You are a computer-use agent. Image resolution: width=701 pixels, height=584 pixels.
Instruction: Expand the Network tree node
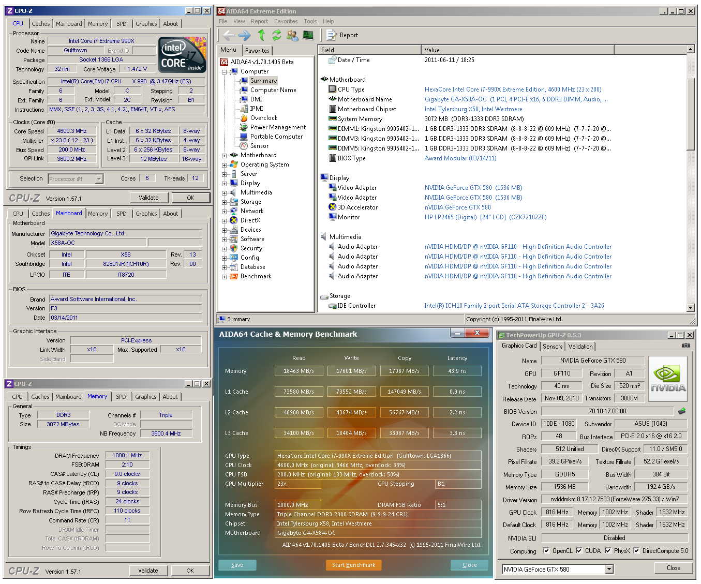point(225,211)
